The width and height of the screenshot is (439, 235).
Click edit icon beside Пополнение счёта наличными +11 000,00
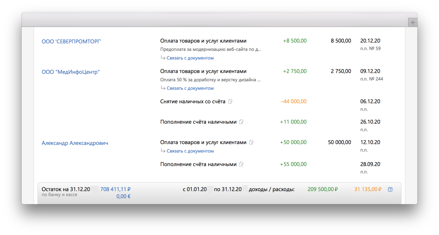point(241,122)
